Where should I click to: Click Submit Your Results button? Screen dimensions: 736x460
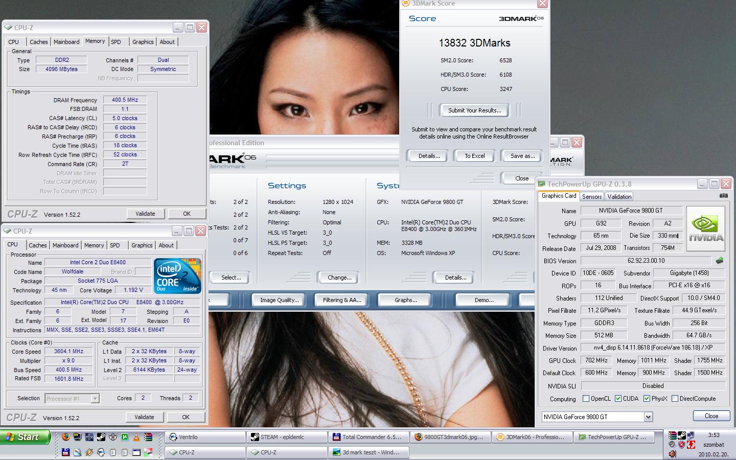474,110
